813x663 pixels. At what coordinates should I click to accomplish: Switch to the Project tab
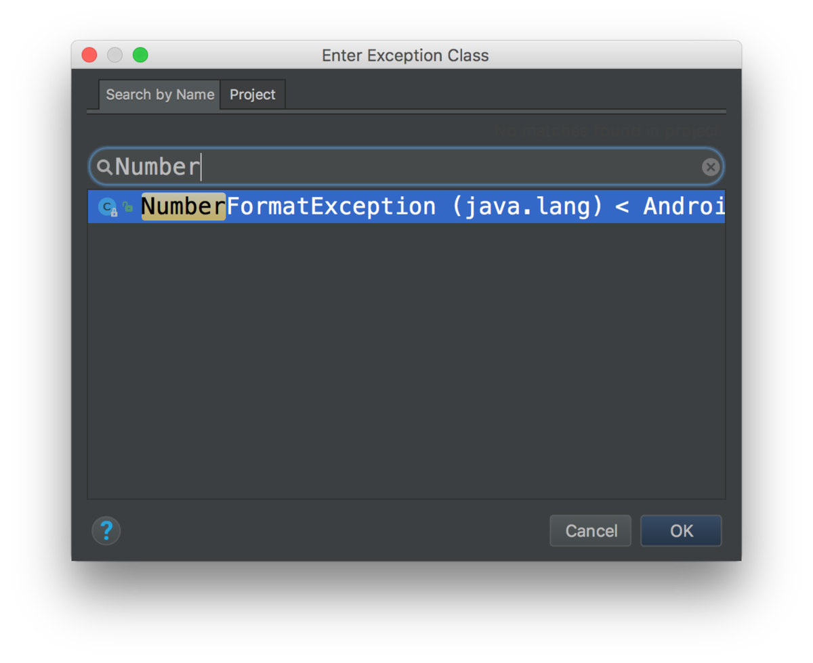pyautogui.click(x=252, y=95)
